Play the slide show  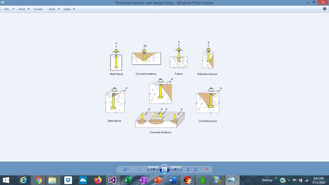pos(164,169)
